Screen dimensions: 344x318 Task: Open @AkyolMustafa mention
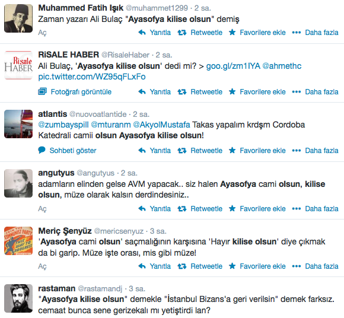tap(161, 125)
